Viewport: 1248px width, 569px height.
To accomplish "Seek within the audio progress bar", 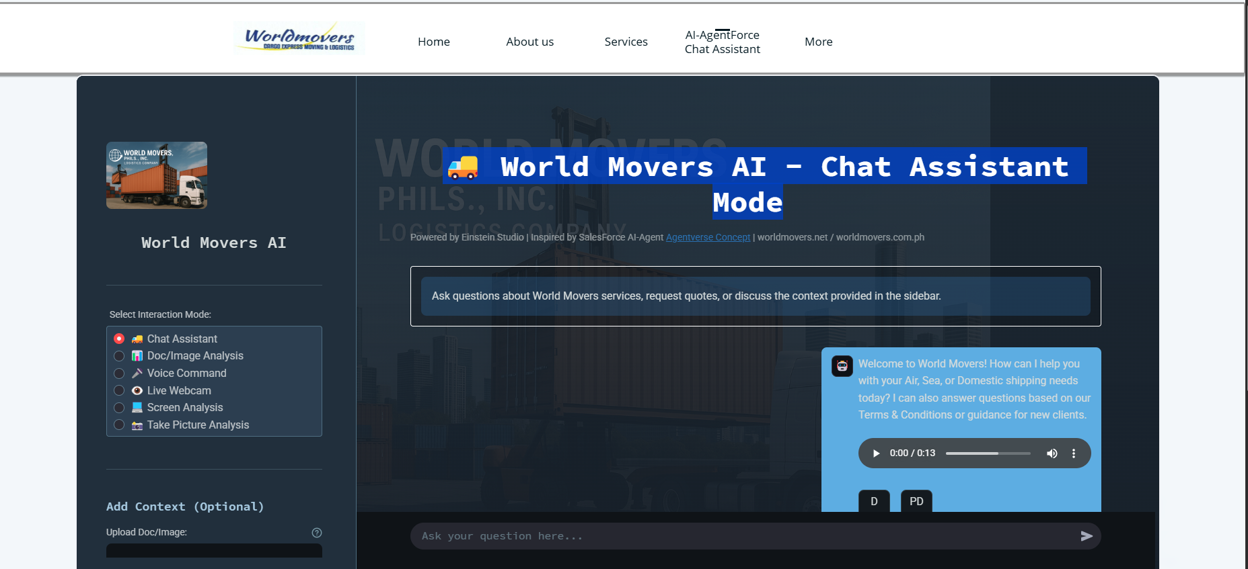I will [x=988, y=453].
